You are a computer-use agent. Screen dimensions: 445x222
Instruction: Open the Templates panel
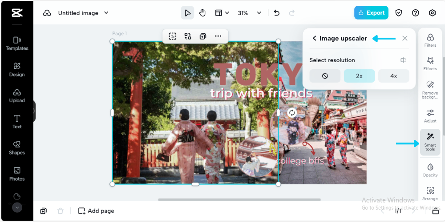tap(17, 44)
